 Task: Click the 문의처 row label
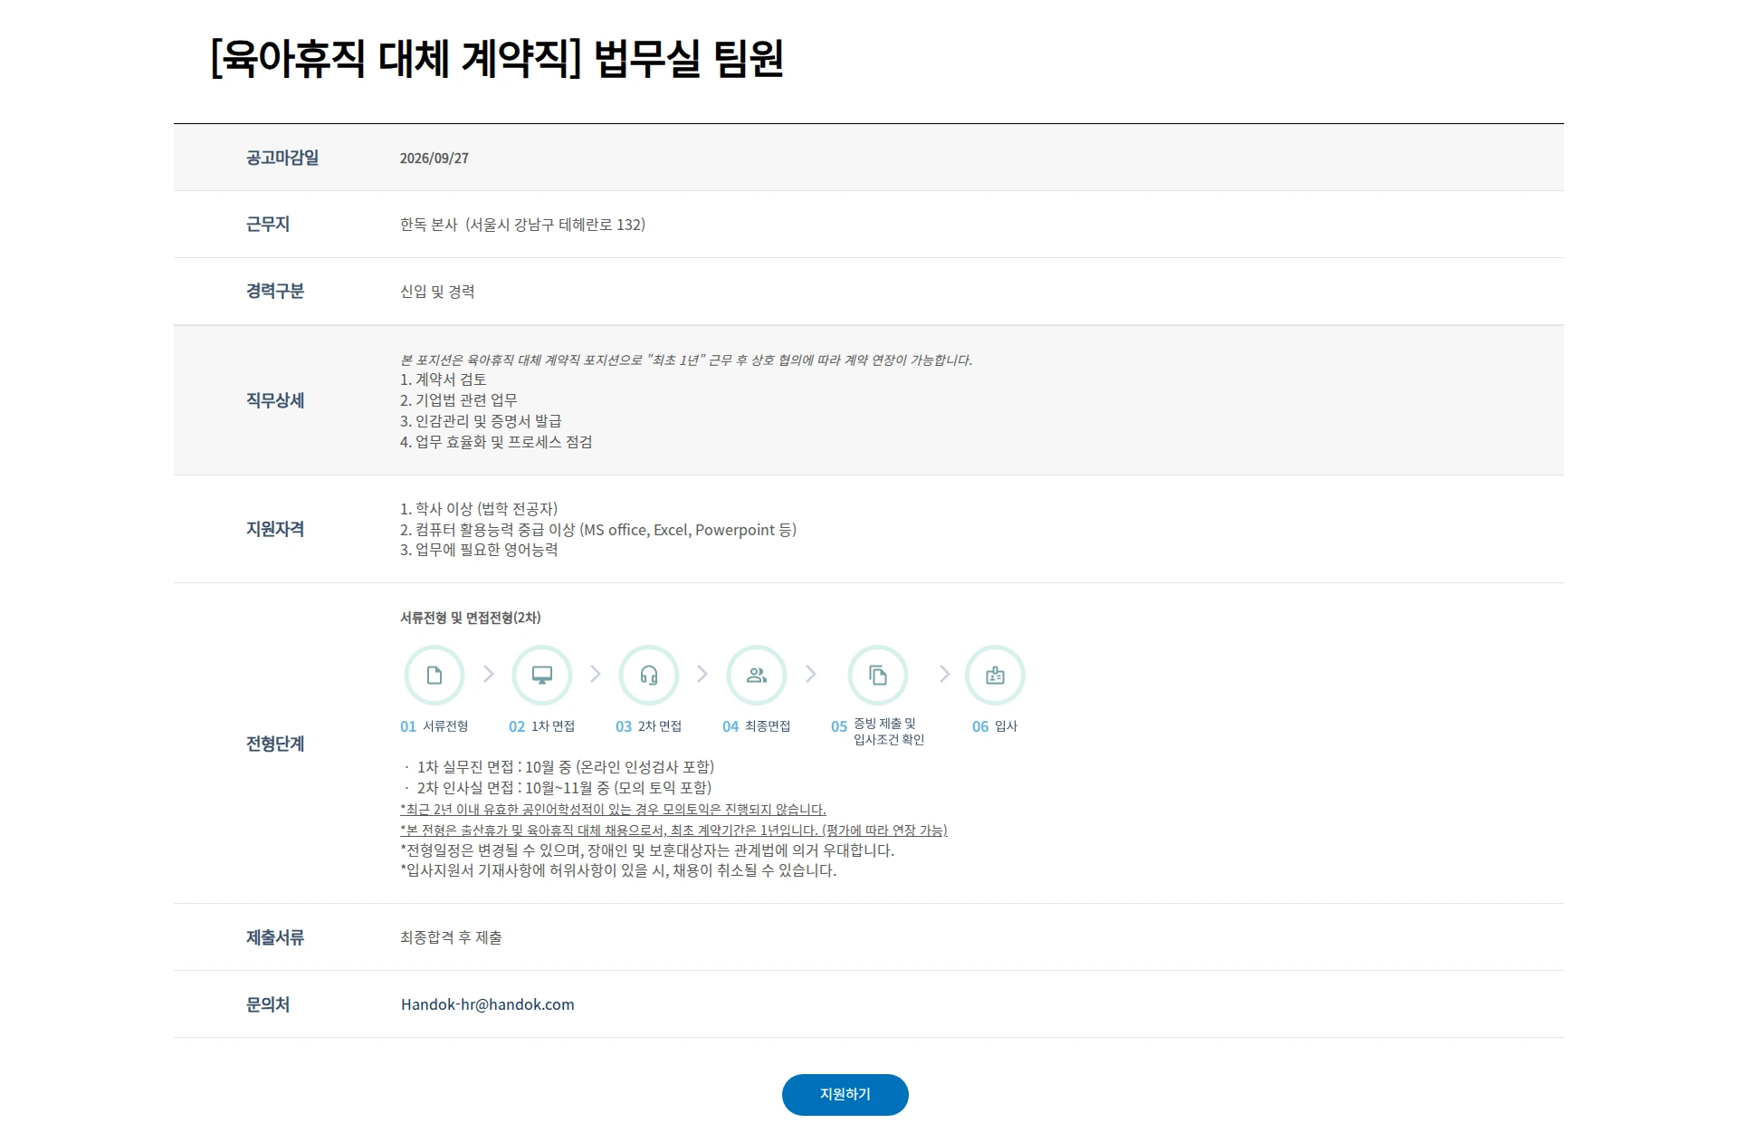268,1004
